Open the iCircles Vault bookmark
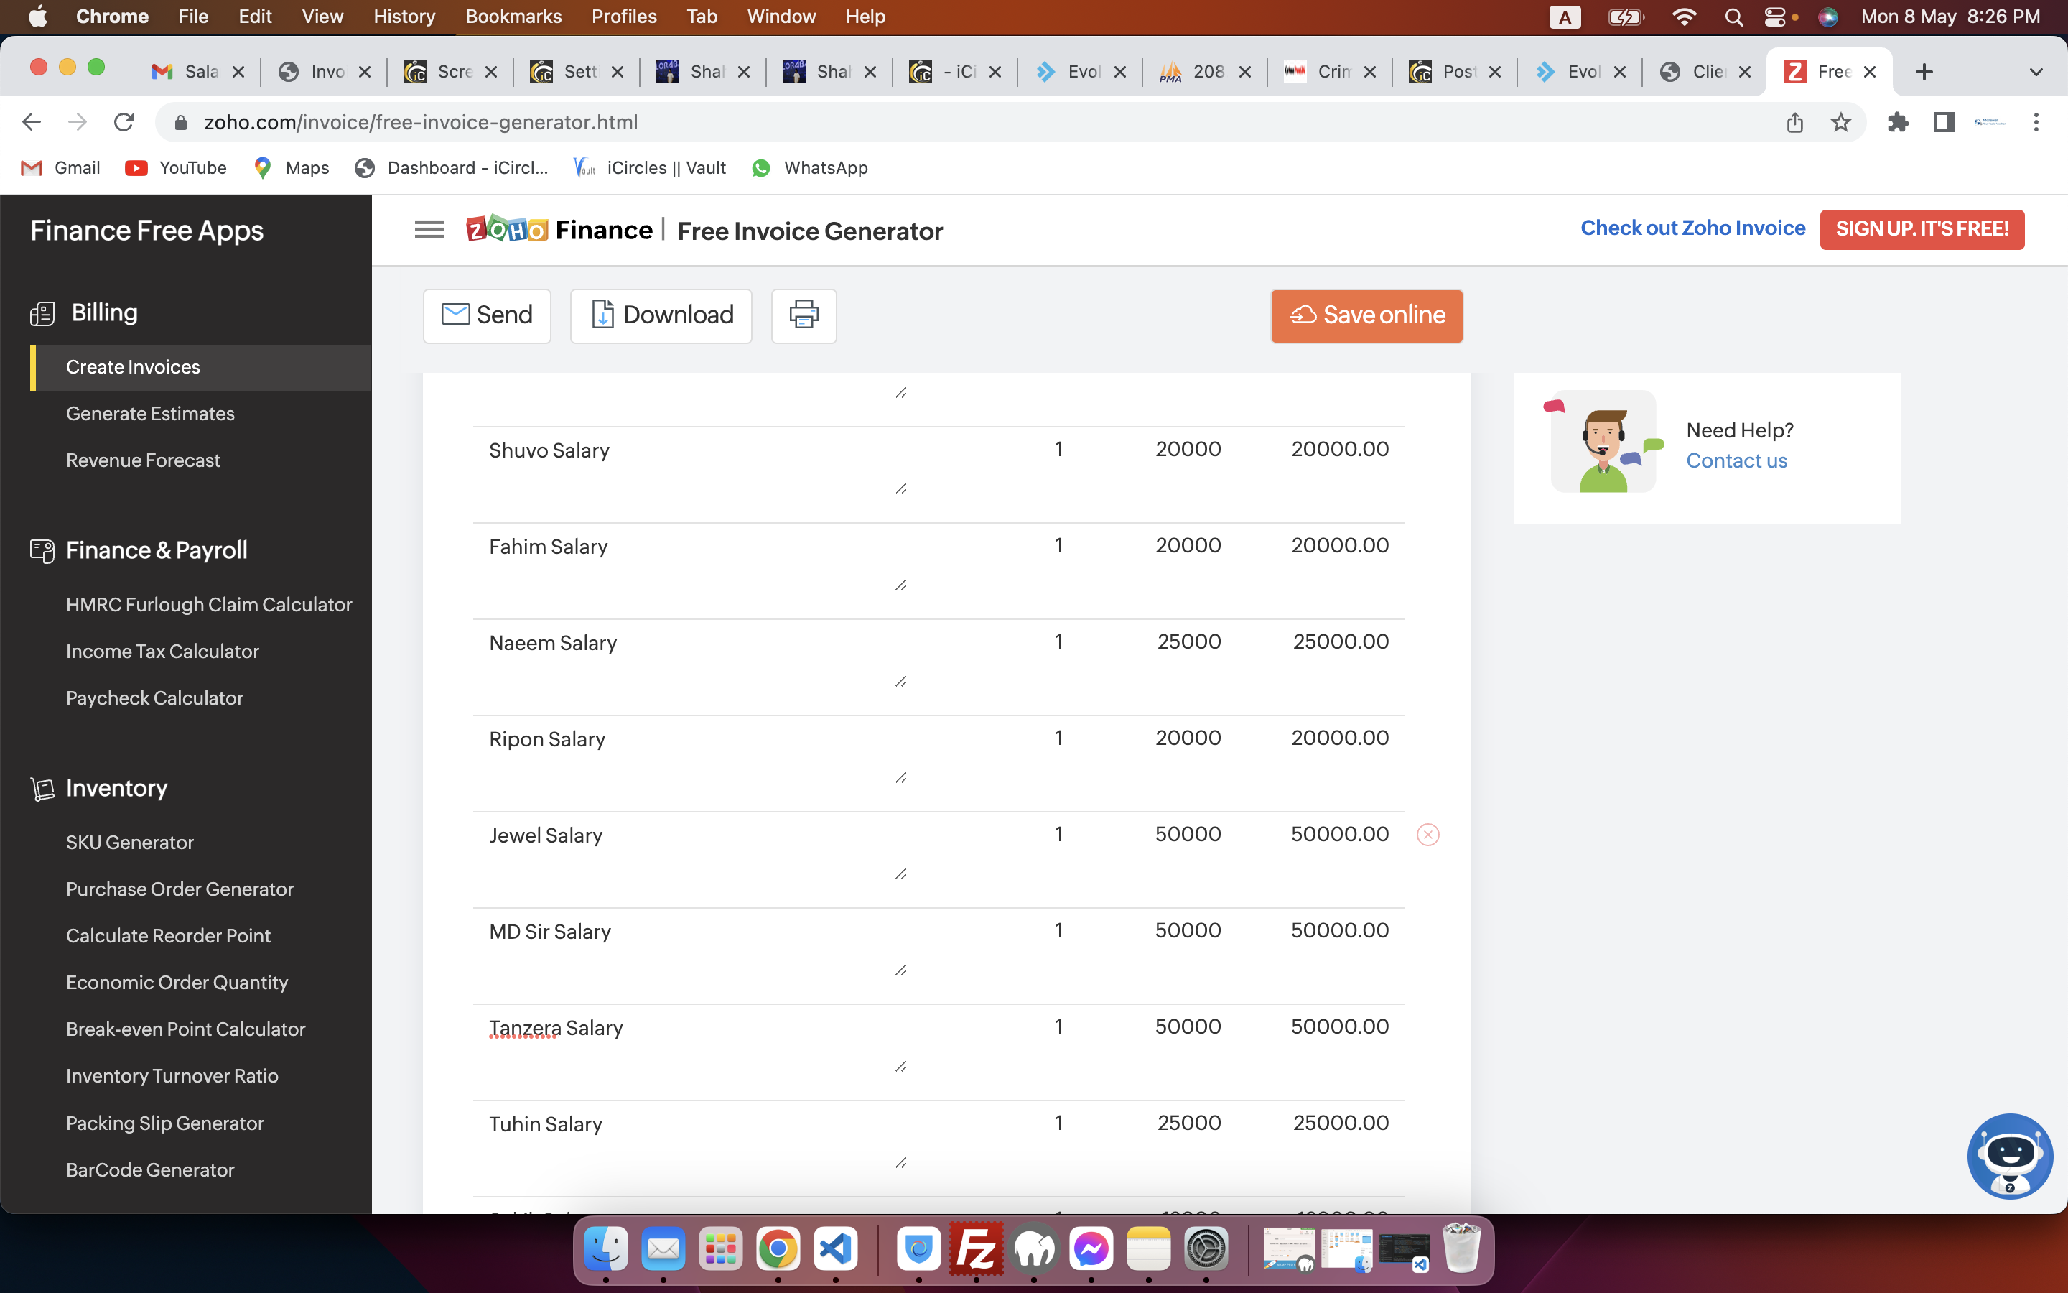The image size is (2068, 1293). (649, 167)
